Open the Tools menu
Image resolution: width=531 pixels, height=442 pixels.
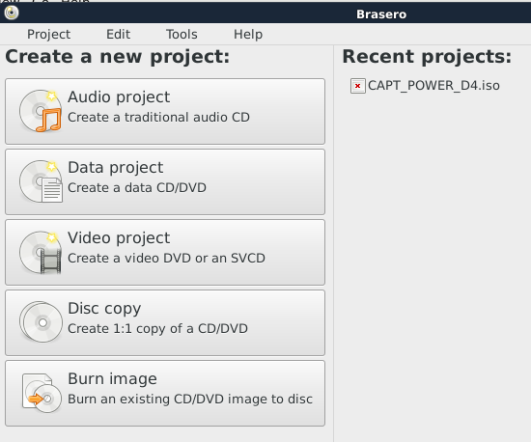pyautogui.click(x=182, y=34)
